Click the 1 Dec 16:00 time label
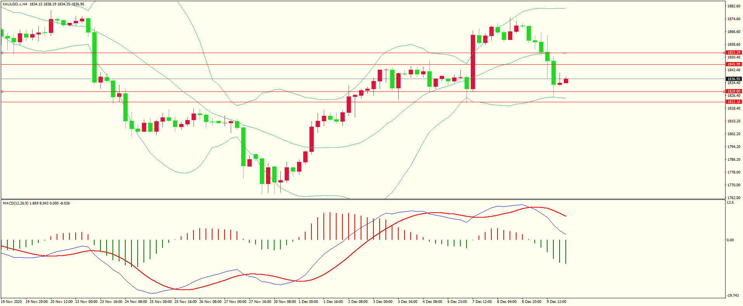This screenshot has height=306, width=743. click(x=333, y=302)
